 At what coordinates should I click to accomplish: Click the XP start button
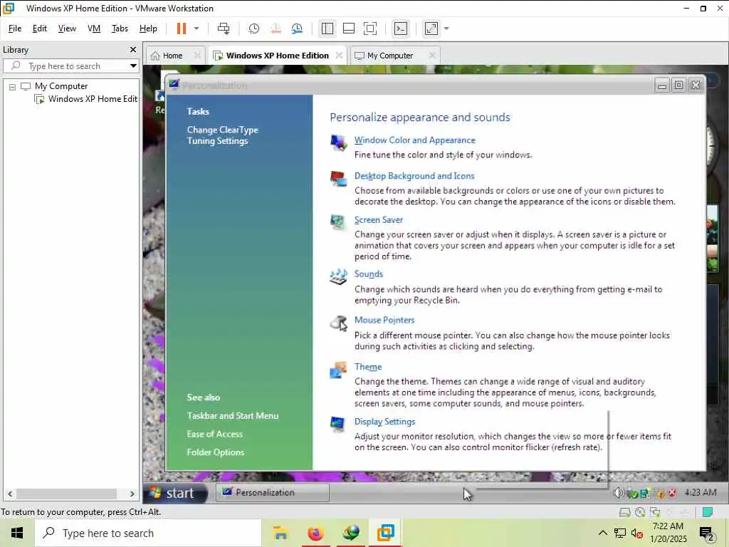coord(175,493)
